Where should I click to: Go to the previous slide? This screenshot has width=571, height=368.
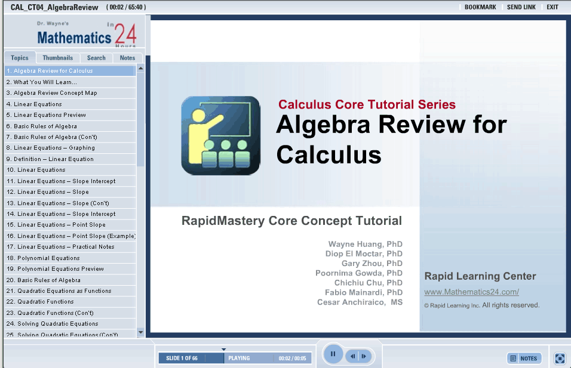click(352, 356)
